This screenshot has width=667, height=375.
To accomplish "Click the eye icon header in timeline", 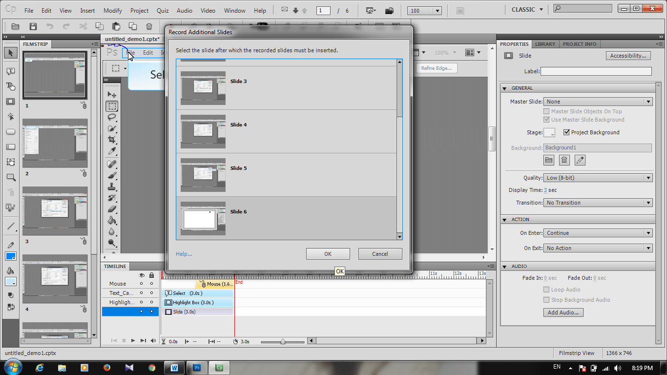I will coord(142,275).
